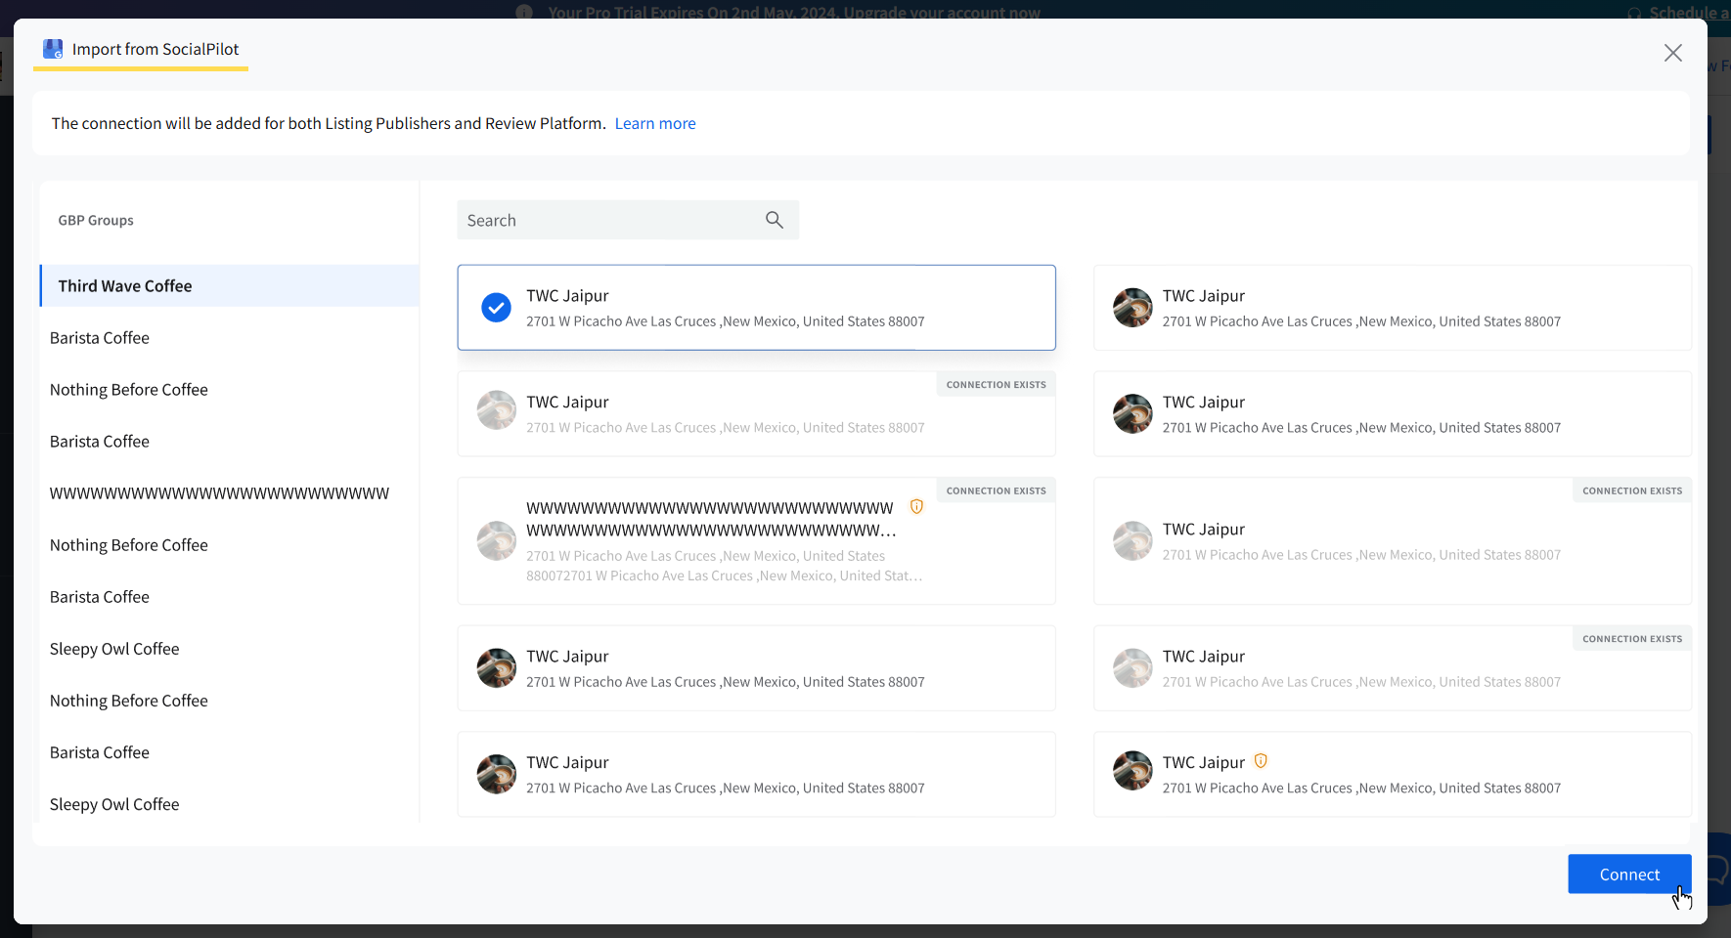Click the SocialPilot import icon in the tab

click(x=53, y=49)
